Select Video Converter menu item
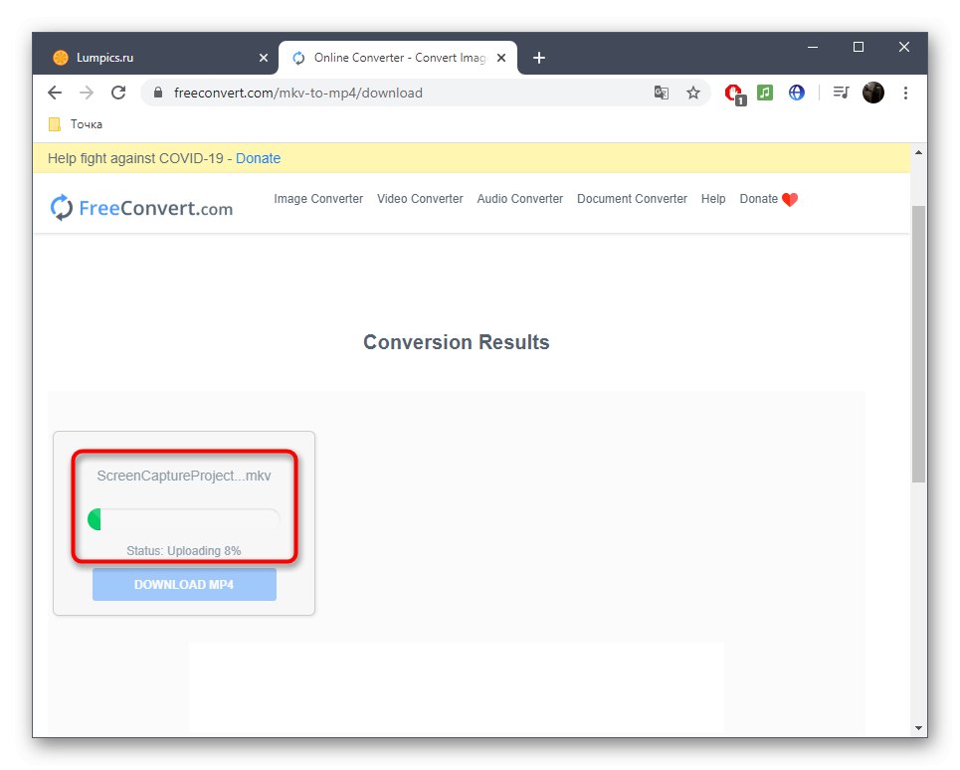The width and height of the screenshot is (960, 770). click(x=420, y=199)
